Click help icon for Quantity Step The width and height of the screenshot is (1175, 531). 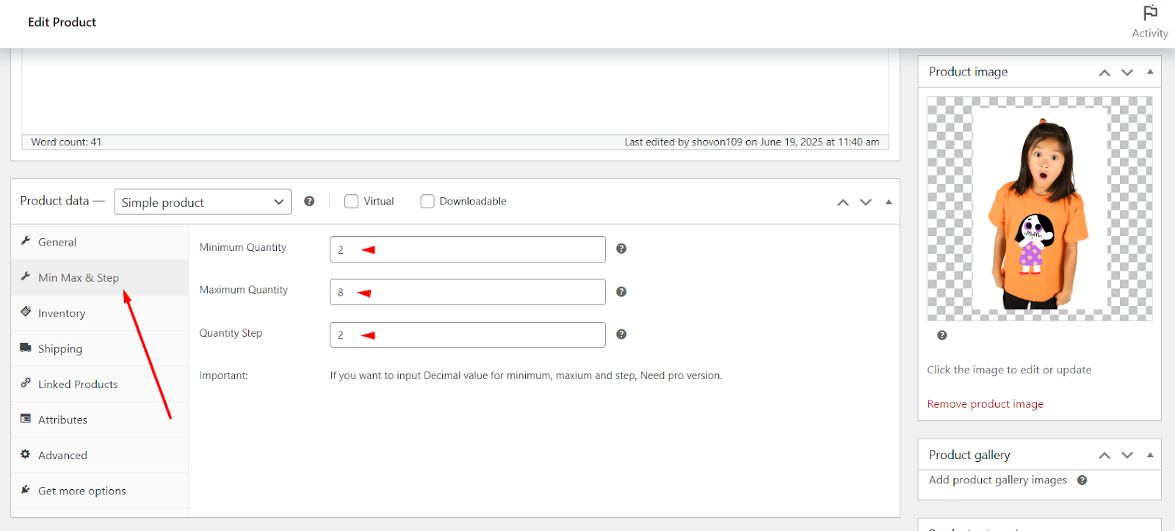tap(621, 334)
